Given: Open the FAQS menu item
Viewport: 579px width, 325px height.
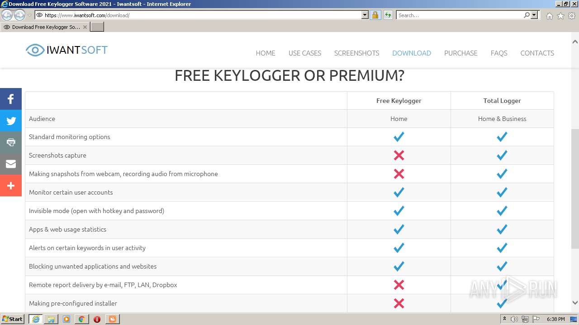Looking at the screenshot, I should (498, 53).
